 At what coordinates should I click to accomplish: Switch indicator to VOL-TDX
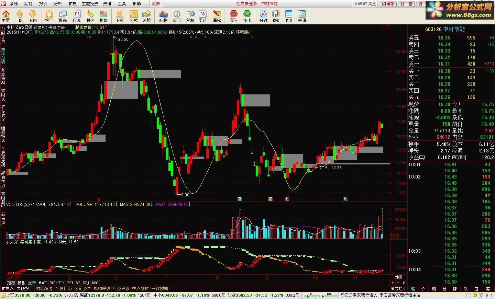coord(57,283)
